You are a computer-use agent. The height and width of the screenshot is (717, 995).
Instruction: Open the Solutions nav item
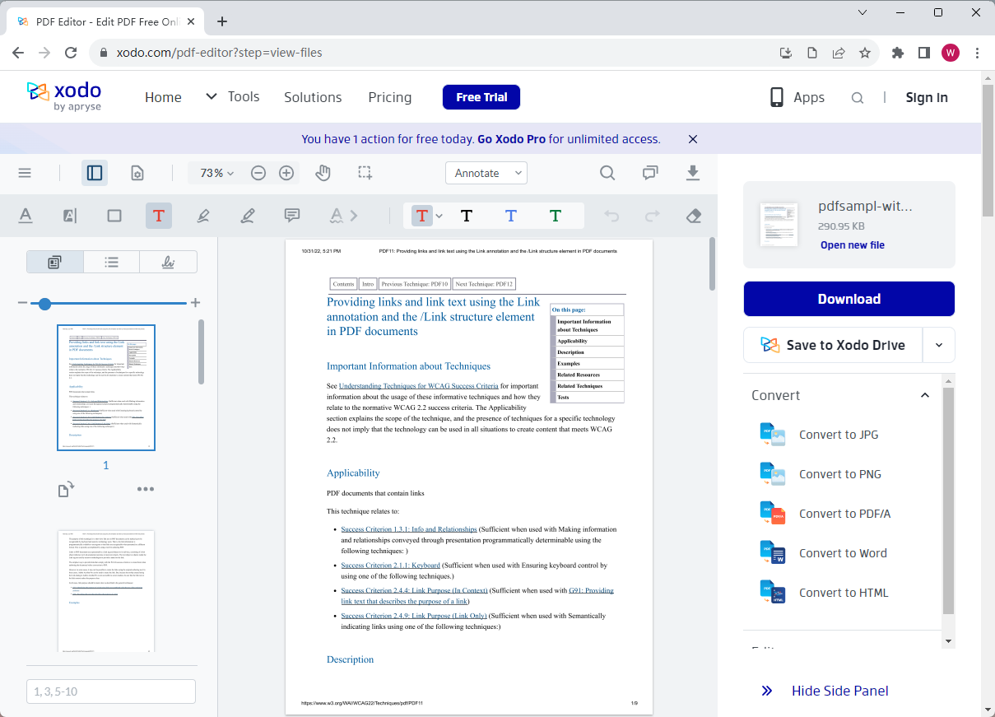tap(313, 97)
